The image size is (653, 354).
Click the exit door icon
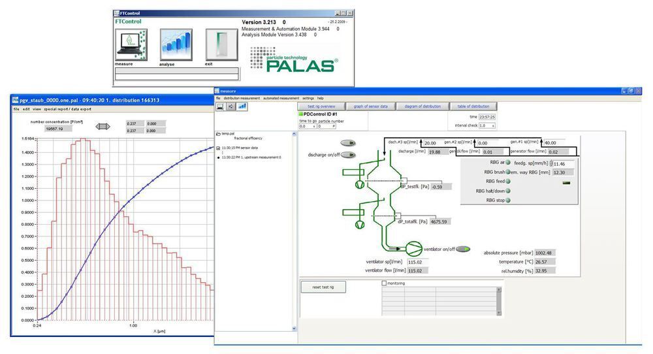pos(221,45)
